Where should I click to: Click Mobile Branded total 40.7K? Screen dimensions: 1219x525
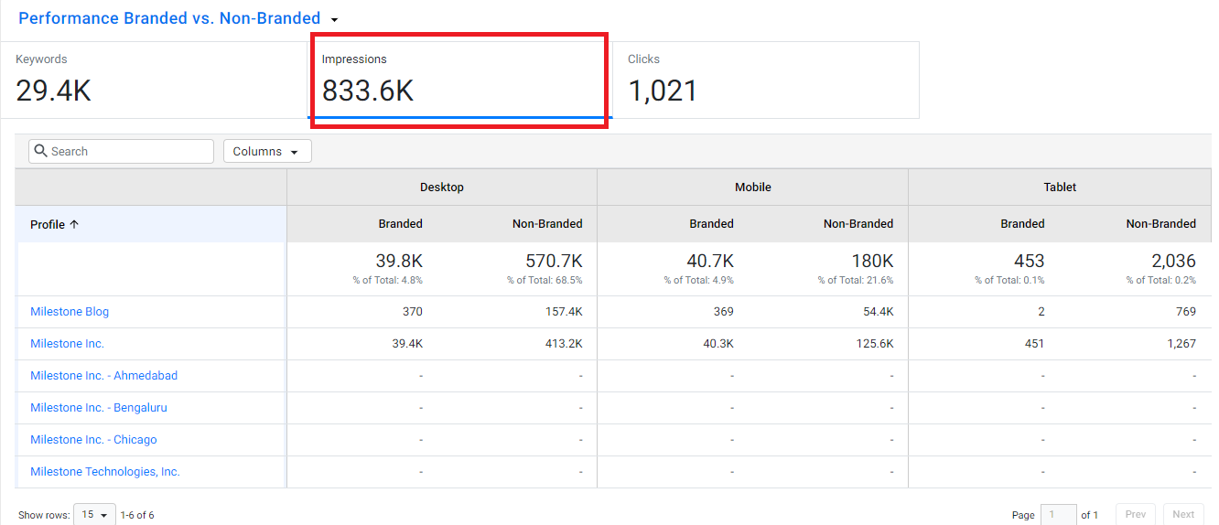pyautogui.click(x=710, y=261)
